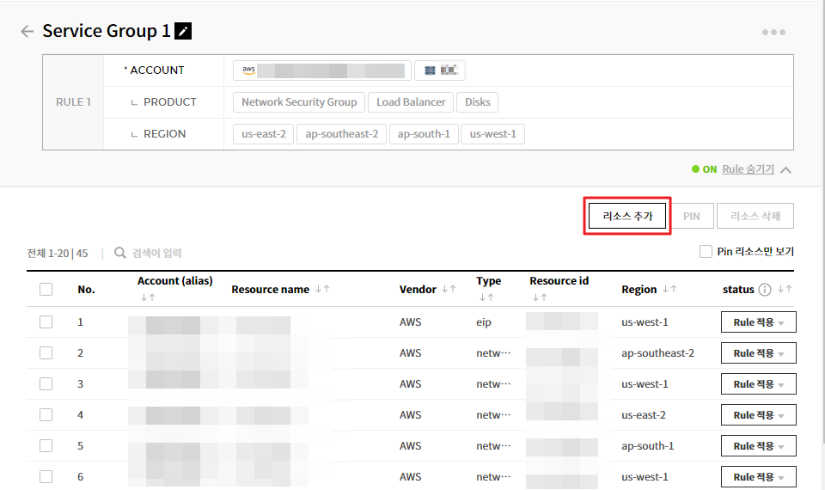825x490 pixels.
Task: Click the pencil edit icon next to title
Action: coord(183,32)
